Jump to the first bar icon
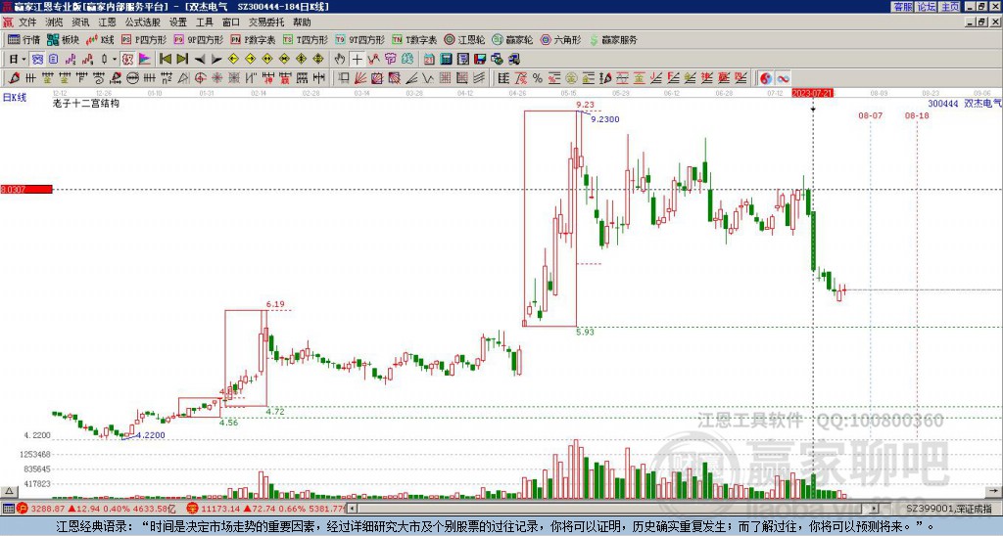 (x=165, y=60)
